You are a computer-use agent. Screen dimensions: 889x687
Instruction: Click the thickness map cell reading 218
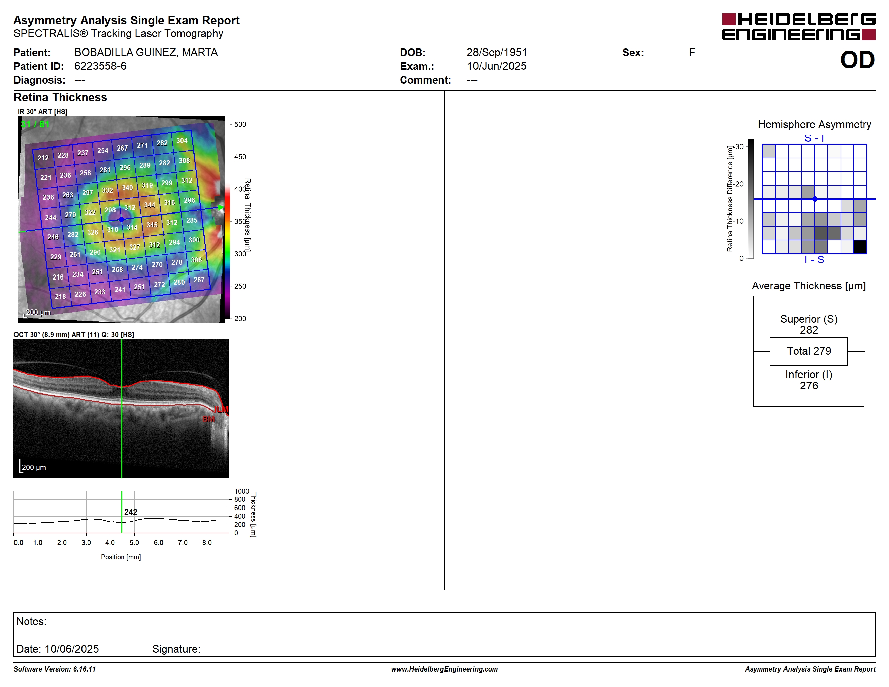click(60, 297)
